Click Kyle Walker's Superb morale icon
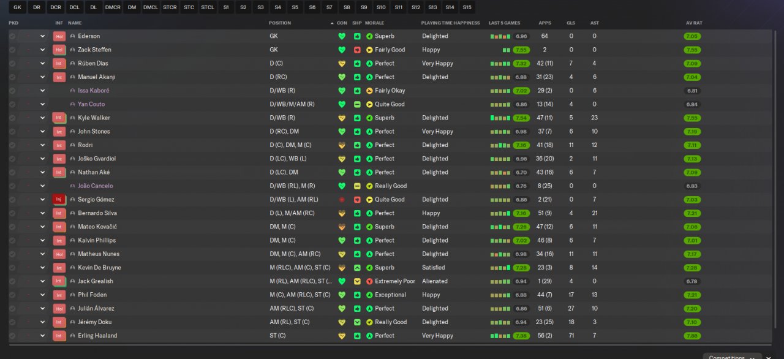Screen dimensions: 784x359 tap(369, 118)
